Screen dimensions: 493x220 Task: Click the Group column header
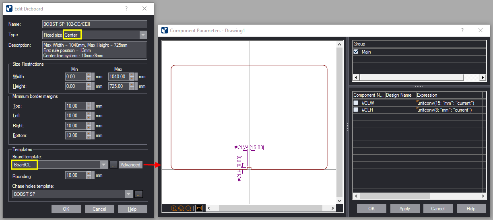419,44
